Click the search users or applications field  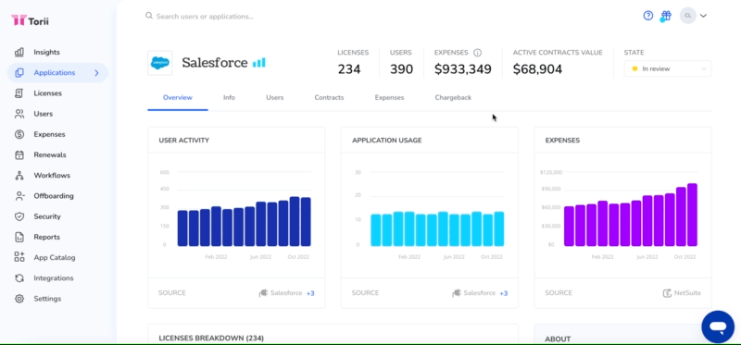point(205,16)
